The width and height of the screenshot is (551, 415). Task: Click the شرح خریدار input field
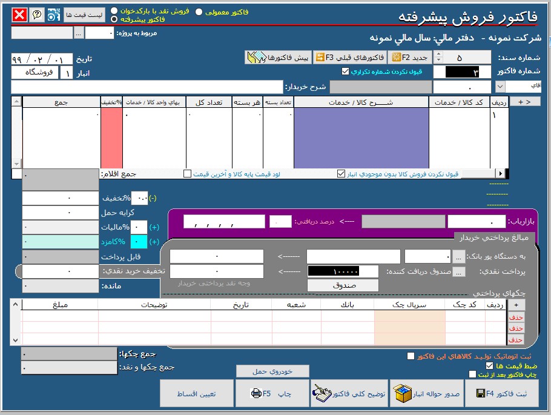pos(147,87)
